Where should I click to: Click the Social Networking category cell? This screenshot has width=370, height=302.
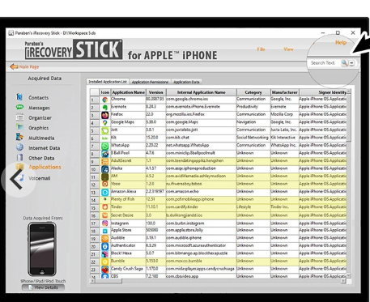(x=253, y=138)
